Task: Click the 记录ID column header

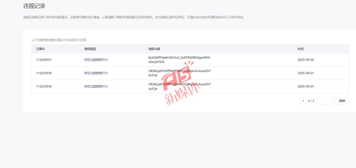Action: pyautogui.click(x=41, y=49)
